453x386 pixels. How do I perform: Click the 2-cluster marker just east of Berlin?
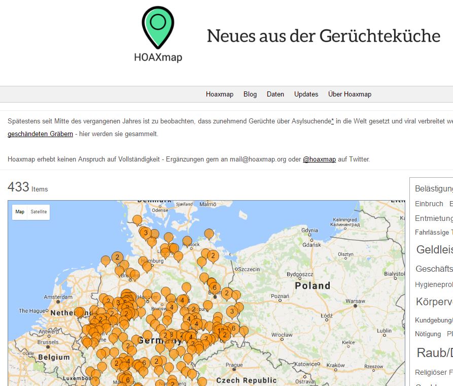coord(226,293)
